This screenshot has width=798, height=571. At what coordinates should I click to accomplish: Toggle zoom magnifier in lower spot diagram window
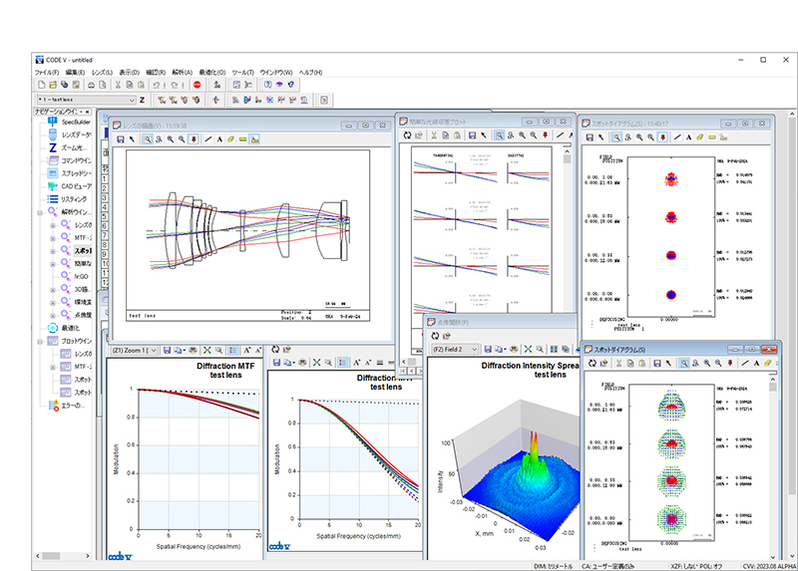[x=684, y=363]
